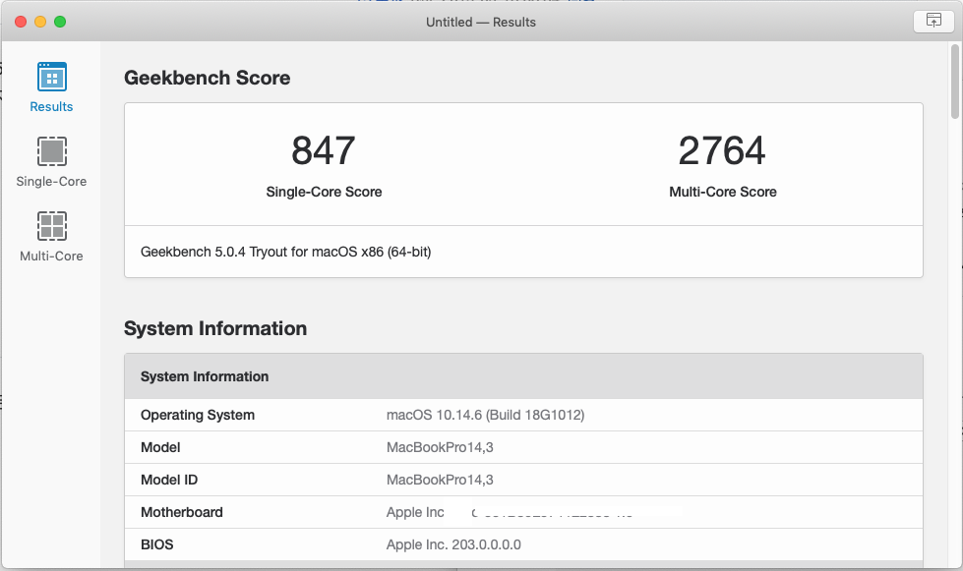Screen dimensions: 963x571
Task: Click the window title Untitled — Results
Action: click(481, 22)
